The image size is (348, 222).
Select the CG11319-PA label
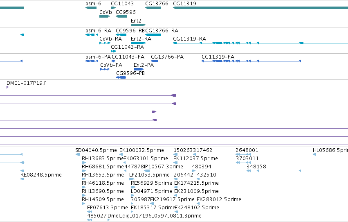[x=218, y=57]
